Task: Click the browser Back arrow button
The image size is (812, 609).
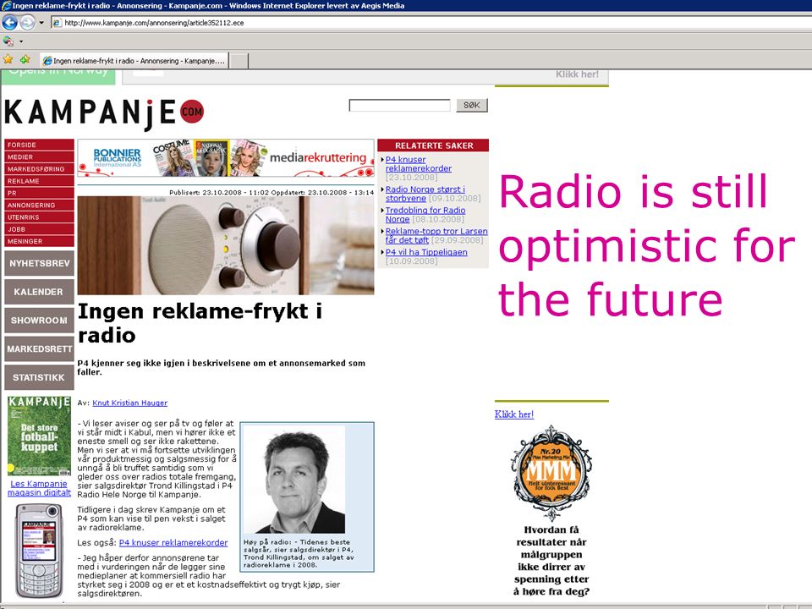Action: click(x=9, y=22)
